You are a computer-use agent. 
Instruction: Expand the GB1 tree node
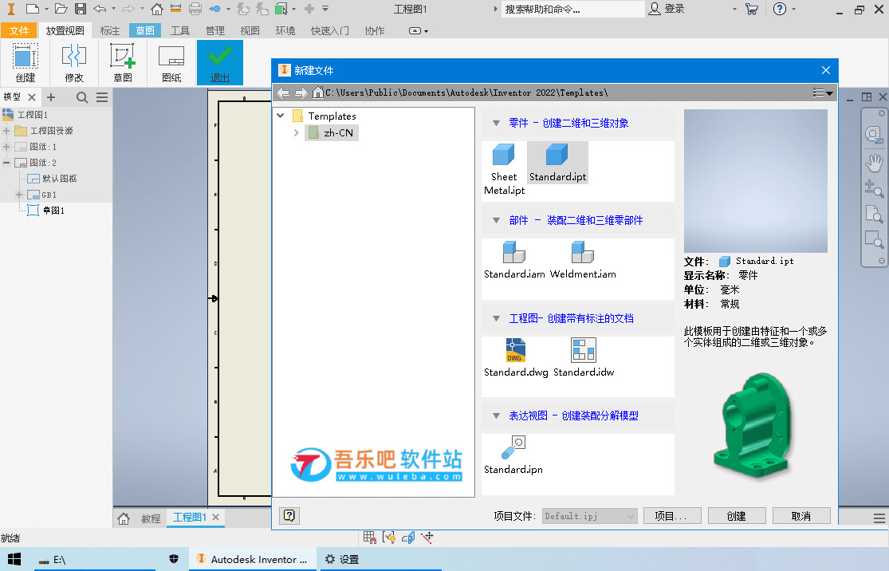(x=19, y=195)
